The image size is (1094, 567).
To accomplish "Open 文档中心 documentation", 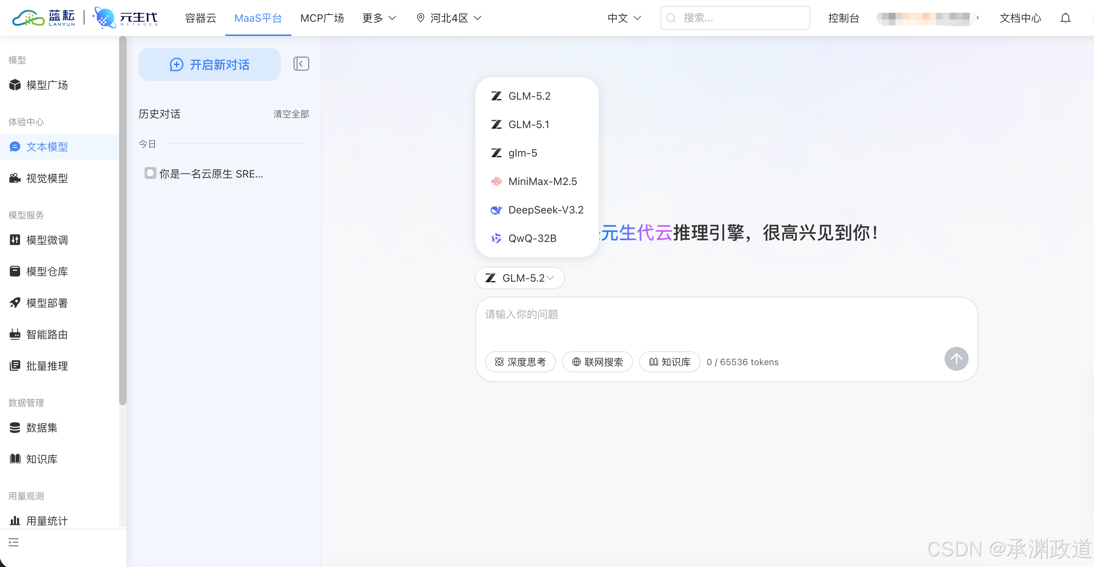I will [1020, 18].
